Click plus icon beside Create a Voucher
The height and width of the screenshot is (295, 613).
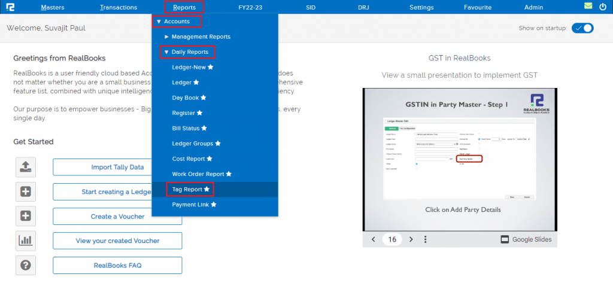click(x=26, y=216)
